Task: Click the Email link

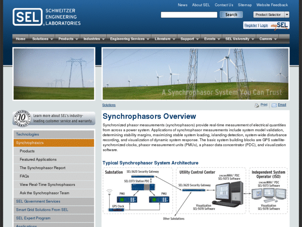Action: [282, 105]
